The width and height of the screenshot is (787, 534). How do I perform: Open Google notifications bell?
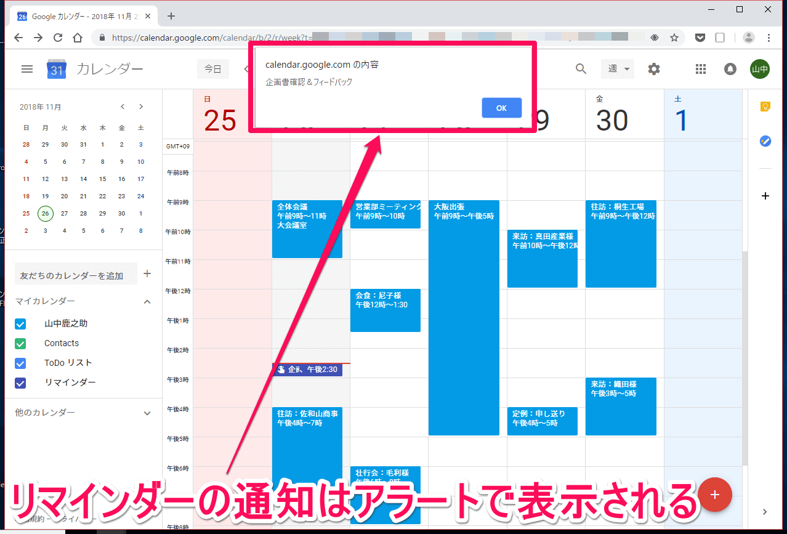point(730,69)
